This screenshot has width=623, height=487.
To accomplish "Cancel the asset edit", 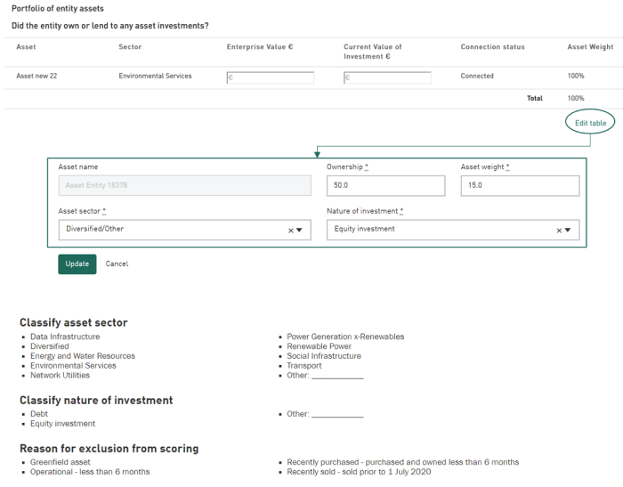I will (117, 264).
